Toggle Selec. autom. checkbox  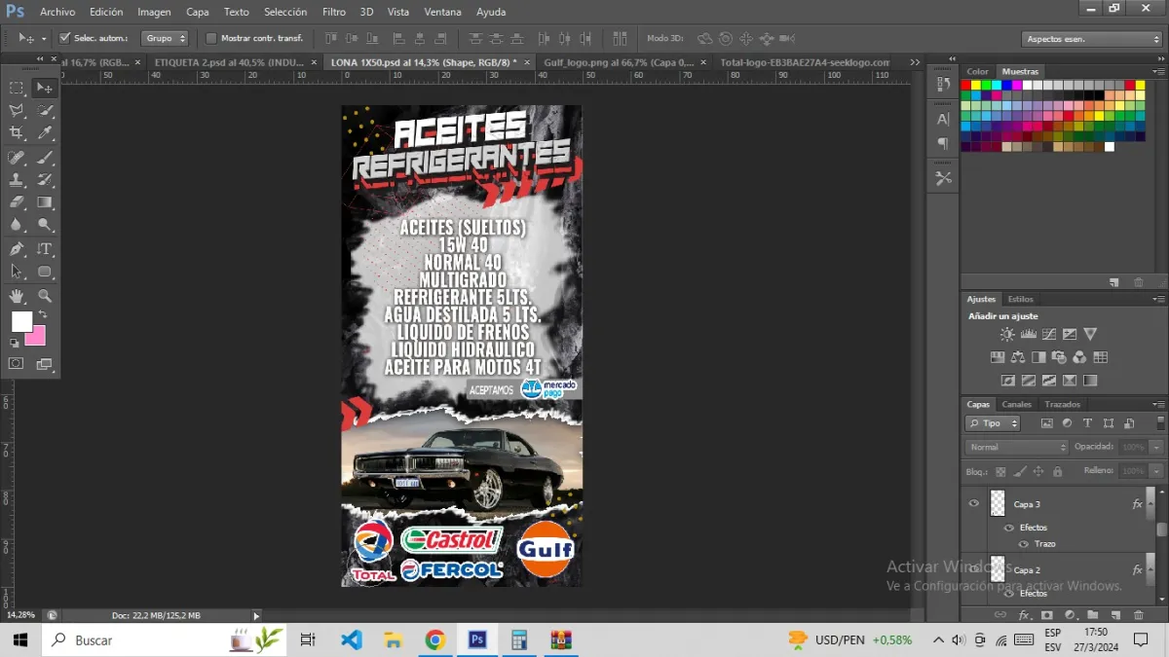(65, 38)
